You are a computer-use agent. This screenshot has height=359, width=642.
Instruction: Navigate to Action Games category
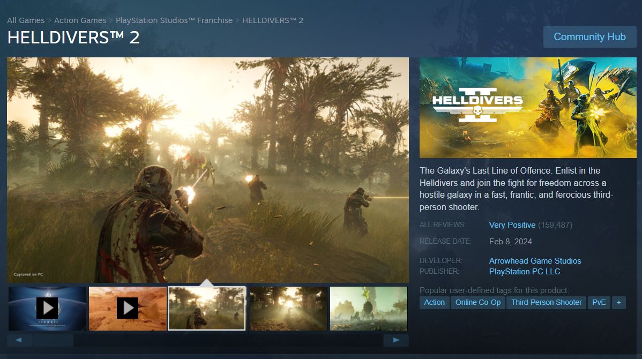click(x=80, y=20)
